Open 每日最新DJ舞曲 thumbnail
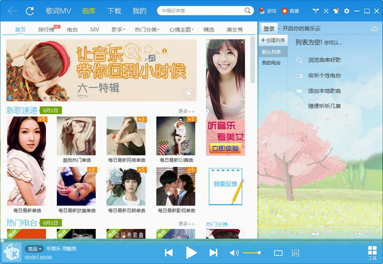Screen dimensions: 383x264 (176, 136)
